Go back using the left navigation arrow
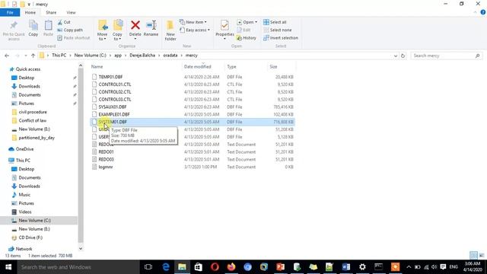This screenshot has height=274, width=487. click(7, 56)
